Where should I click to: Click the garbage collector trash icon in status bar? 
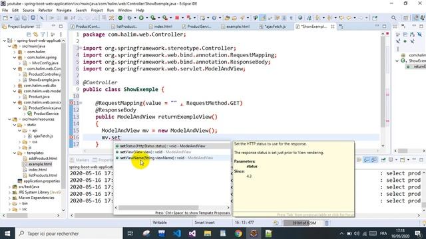(x=327, y=223)
